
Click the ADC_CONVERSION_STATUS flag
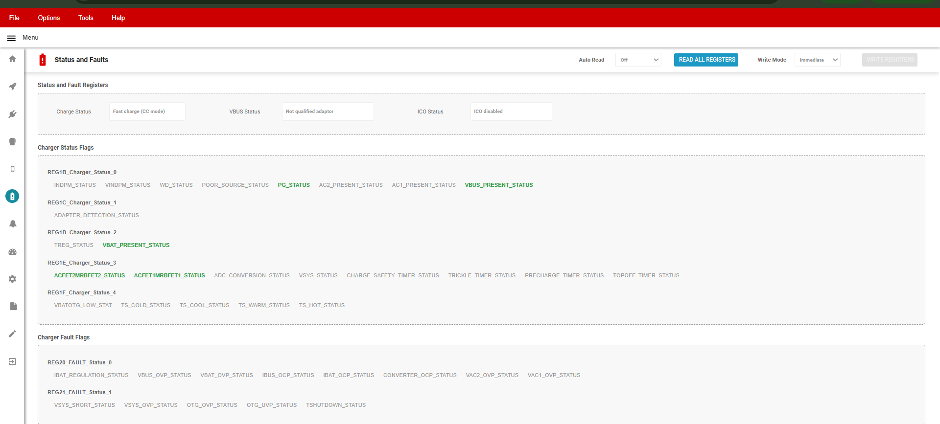pos(252,275)
